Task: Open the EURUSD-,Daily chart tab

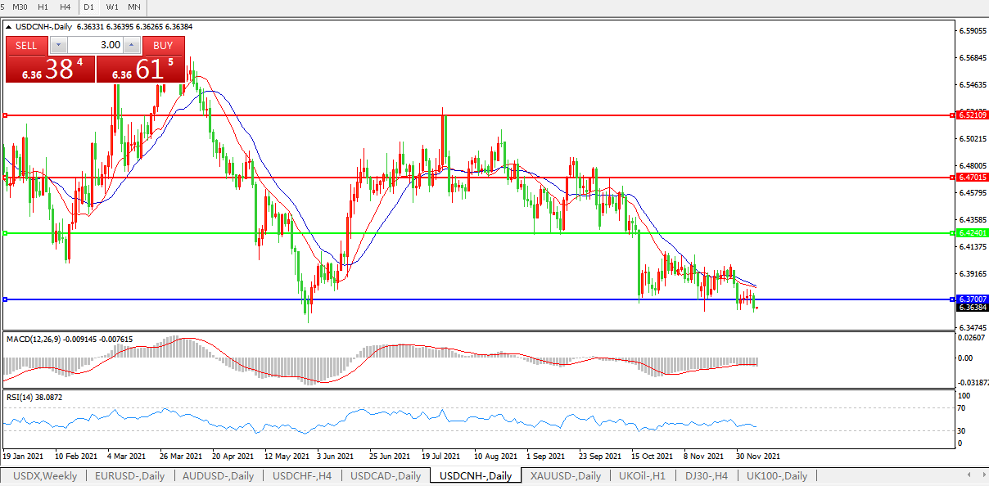Action: [129, 475]
